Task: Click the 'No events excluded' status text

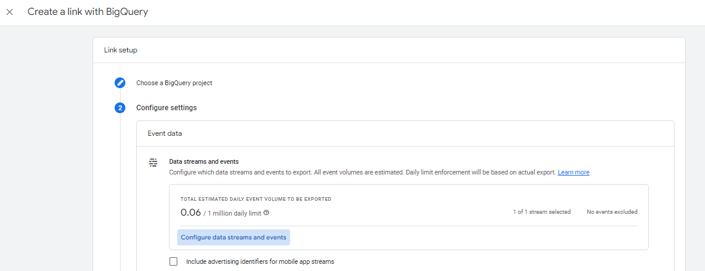Action: [612, 211]
